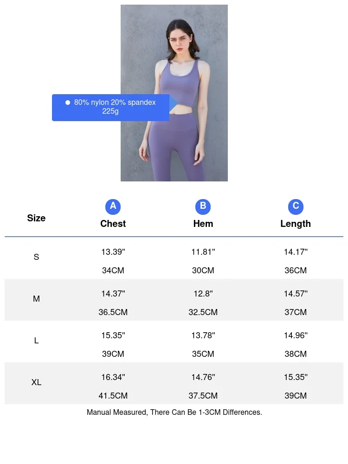
Task: Choose the XL size row label
Action: (36, 382)
